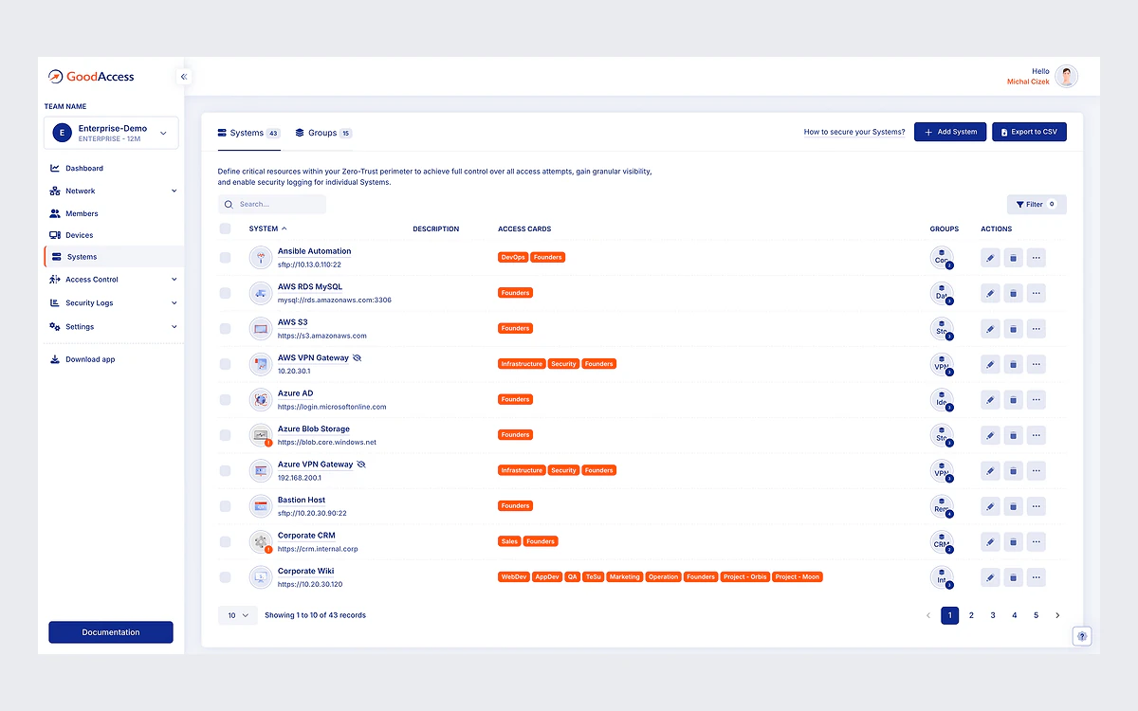The height and width of the screenshot is (711, 1138).
Task: Toggle hidden eye icon on Azure VPN Gateway
Action: pyautogui.click(x=360, y=465)
